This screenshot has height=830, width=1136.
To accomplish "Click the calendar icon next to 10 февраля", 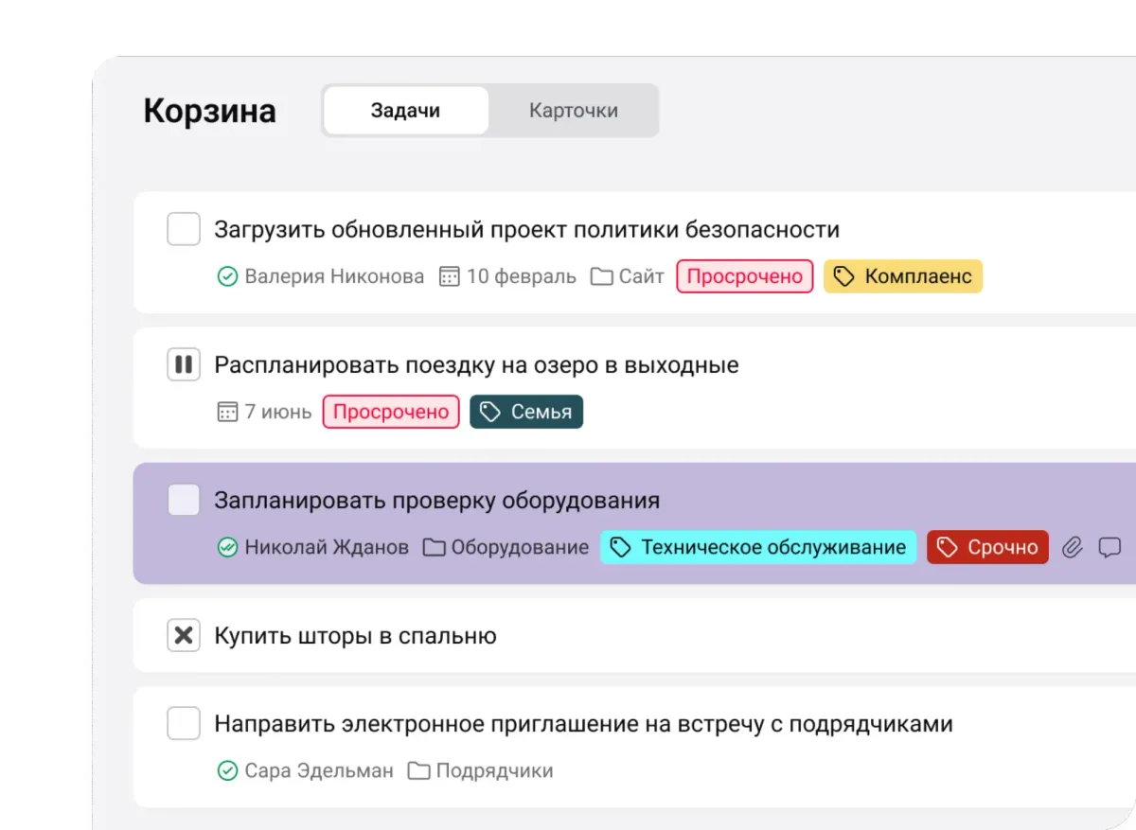I will (449, 275).
